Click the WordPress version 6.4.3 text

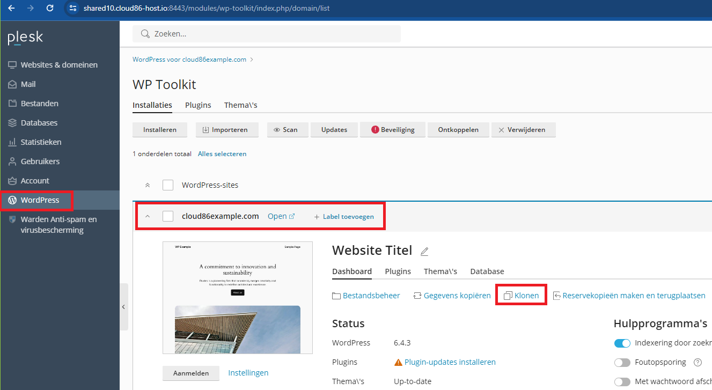402,343
